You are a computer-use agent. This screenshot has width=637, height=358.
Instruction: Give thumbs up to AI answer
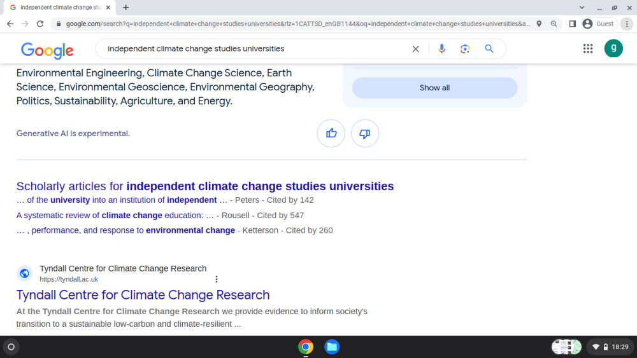tap(331, 134)
